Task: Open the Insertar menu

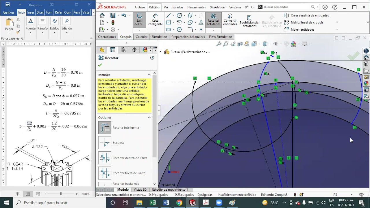Action: coord(178,7)
